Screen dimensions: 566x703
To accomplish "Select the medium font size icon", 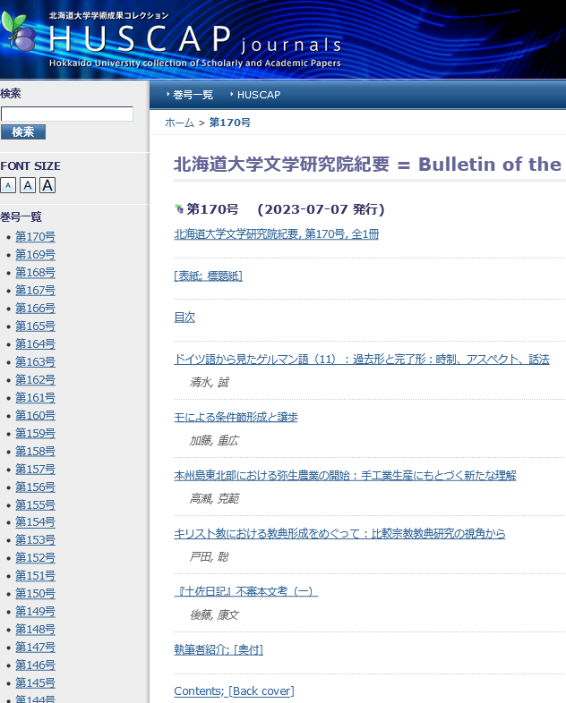I will (28, 185).
